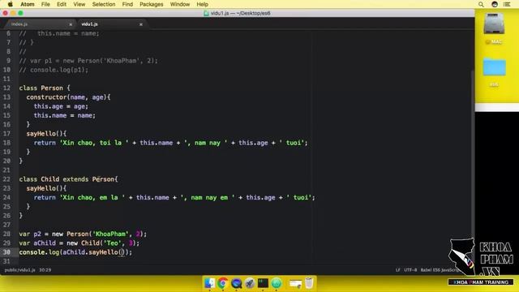Click line number 30 in the gutter
The height and width of the screenshot is (292, 519).
point(7,252)
